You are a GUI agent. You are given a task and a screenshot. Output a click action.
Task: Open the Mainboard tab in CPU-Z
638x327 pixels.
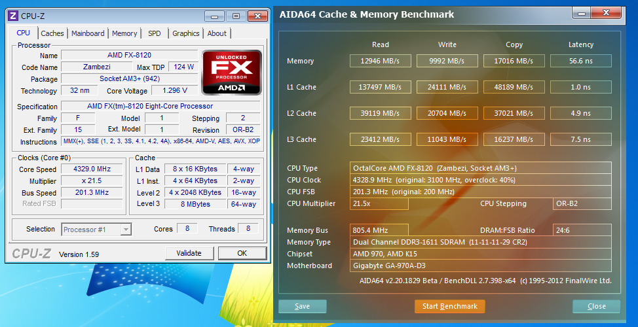coord(88,33)
